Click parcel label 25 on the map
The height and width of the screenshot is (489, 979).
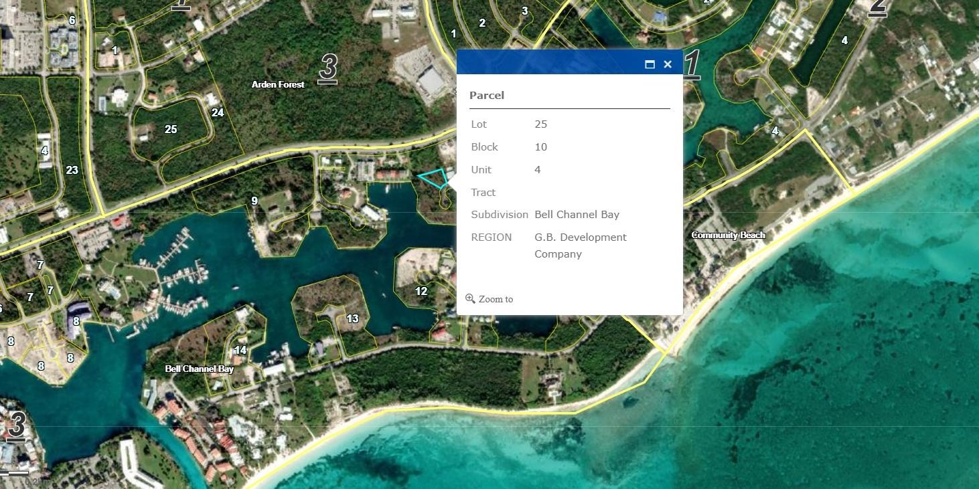pos(171,129)
